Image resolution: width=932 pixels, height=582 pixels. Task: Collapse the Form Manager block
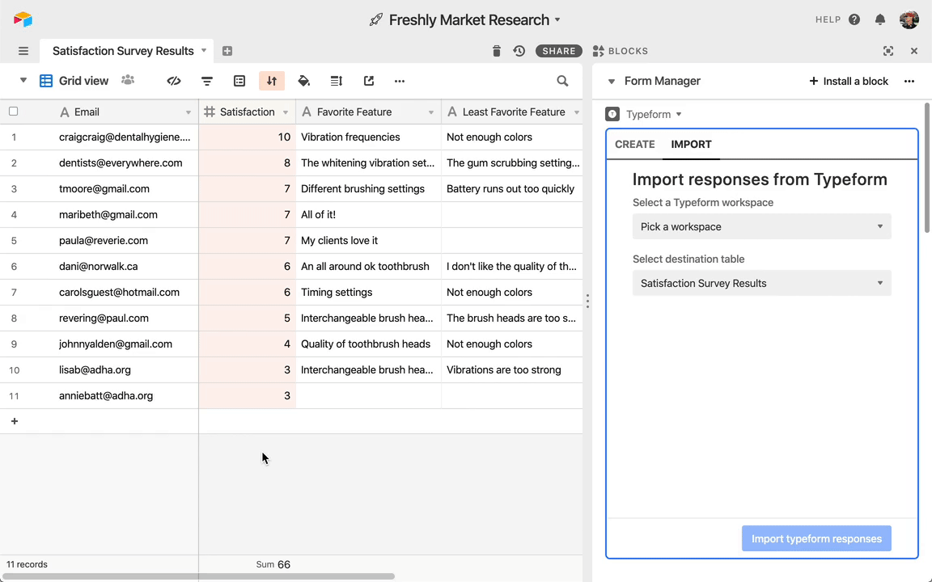612,81
